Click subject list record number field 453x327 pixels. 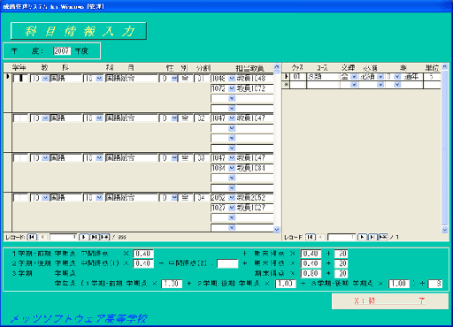click(x=63, y=237)
